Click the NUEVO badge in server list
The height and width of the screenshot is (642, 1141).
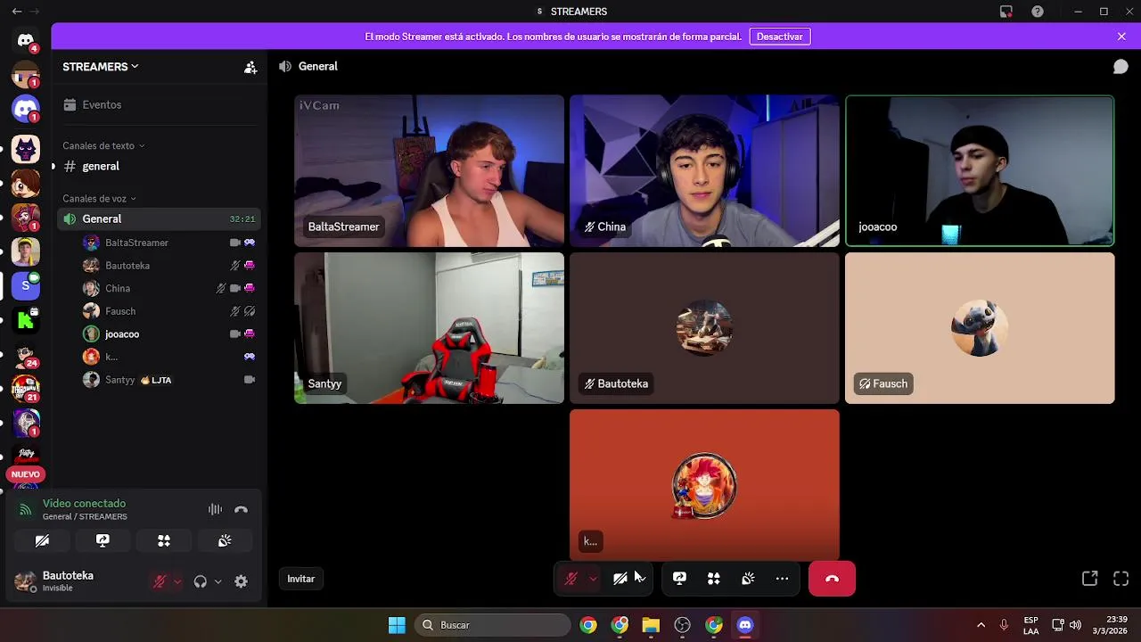pyautogui.click(x=26, y=474)
